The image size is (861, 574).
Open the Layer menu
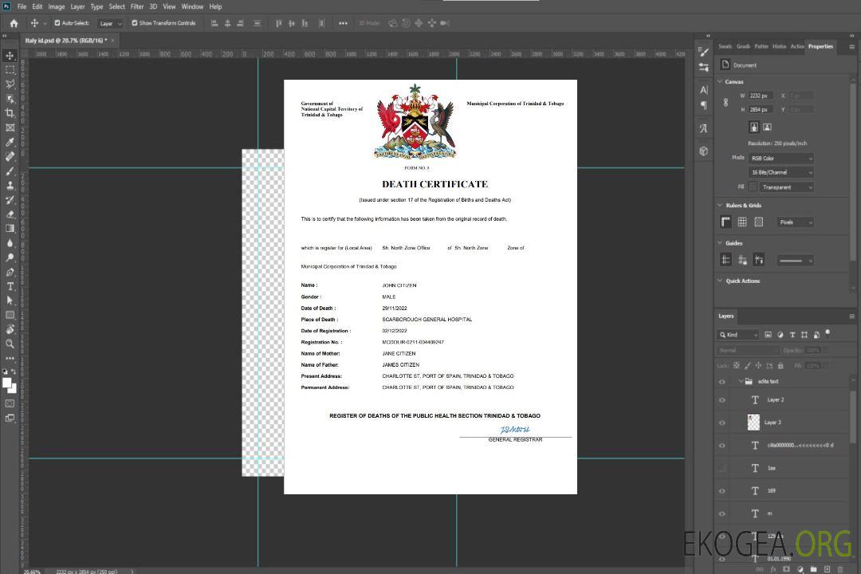(x=77, y=6)
